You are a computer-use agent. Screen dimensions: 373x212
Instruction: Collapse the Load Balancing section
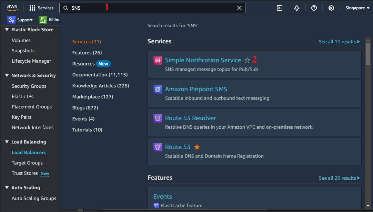pyautogui.click(x=7, y=142)
